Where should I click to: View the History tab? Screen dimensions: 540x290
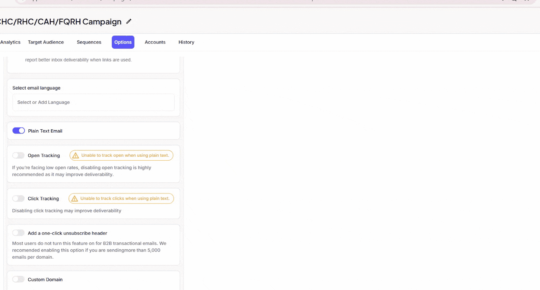click(186, 42)
